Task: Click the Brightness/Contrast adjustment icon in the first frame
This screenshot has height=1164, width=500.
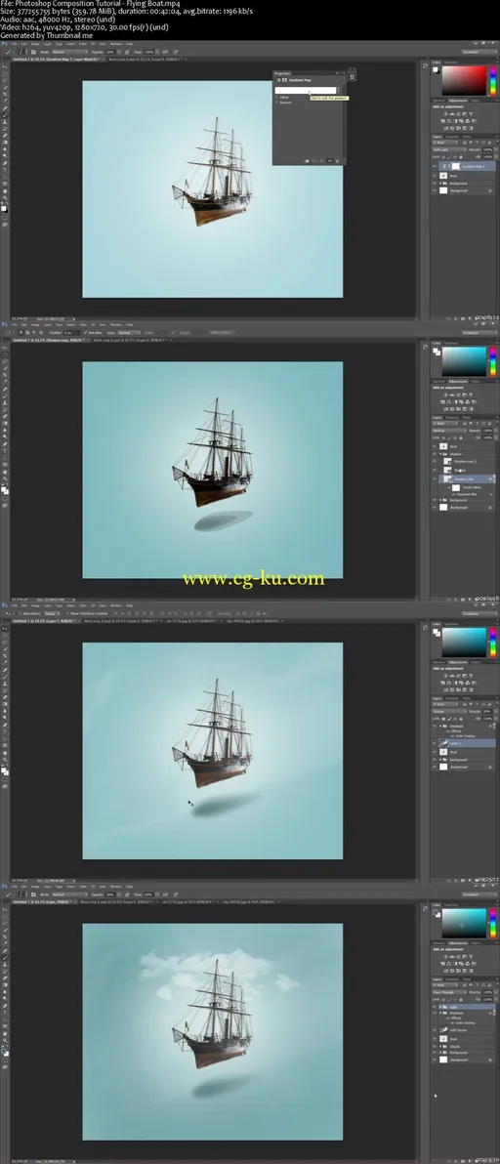Action: [445, 113]
